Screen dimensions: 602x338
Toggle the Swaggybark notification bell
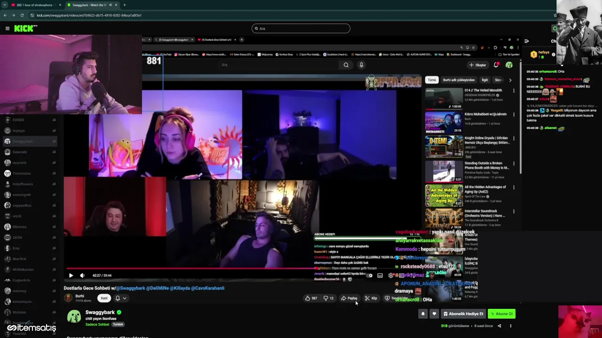point(423,314)
